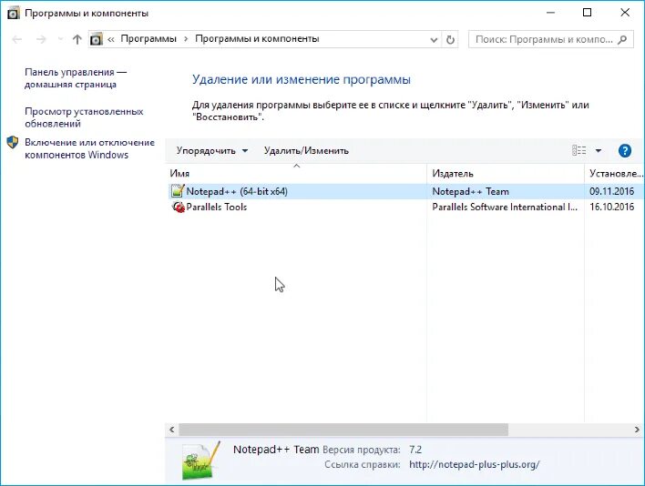Click the address bar control panel icon
Screen dimensions: 645x486
tap(97, 39)
